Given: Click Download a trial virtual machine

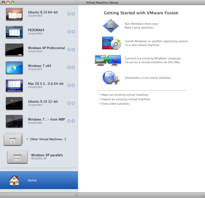Looking at the screenshot, I should click(x=148, y=78).
